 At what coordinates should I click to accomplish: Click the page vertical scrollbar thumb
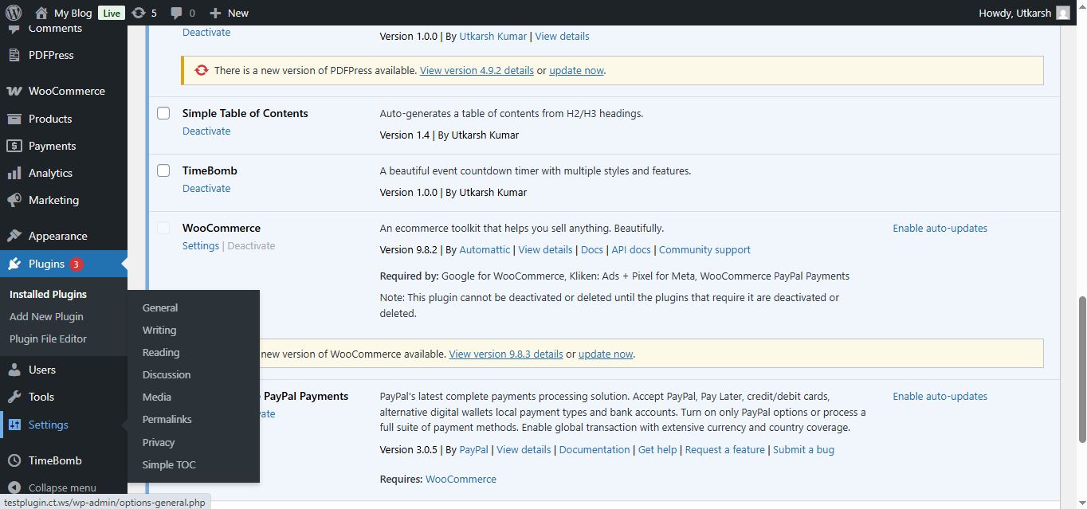pyautogui.click(x=1081, y=368)
